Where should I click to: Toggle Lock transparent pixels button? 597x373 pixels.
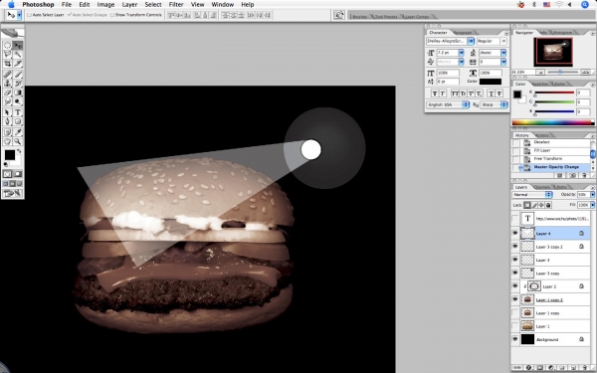tap(527, 205)
